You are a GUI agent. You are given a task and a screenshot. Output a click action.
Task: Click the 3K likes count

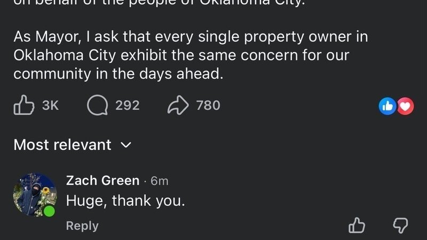point(50,106)
